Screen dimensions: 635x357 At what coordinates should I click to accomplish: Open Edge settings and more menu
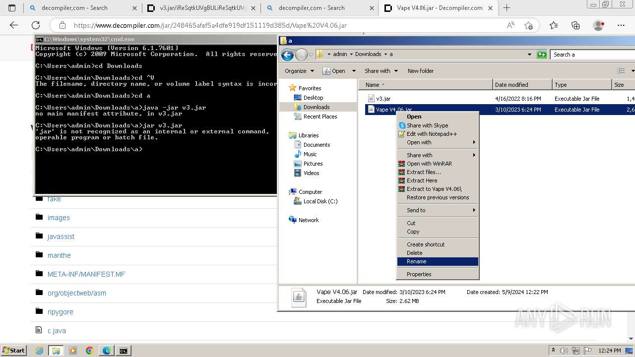coord(621,25)
